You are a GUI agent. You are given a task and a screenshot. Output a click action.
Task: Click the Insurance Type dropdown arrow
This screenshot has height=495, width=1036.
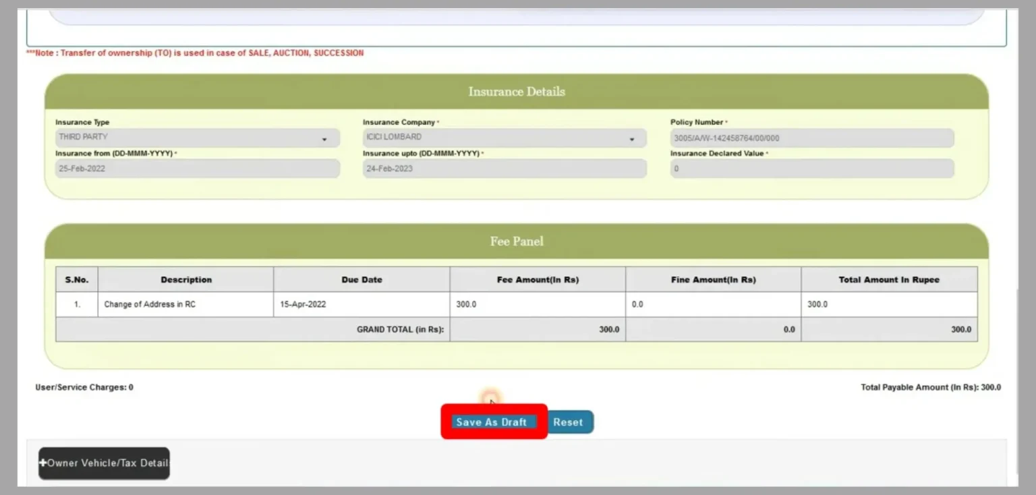[324, 138]
